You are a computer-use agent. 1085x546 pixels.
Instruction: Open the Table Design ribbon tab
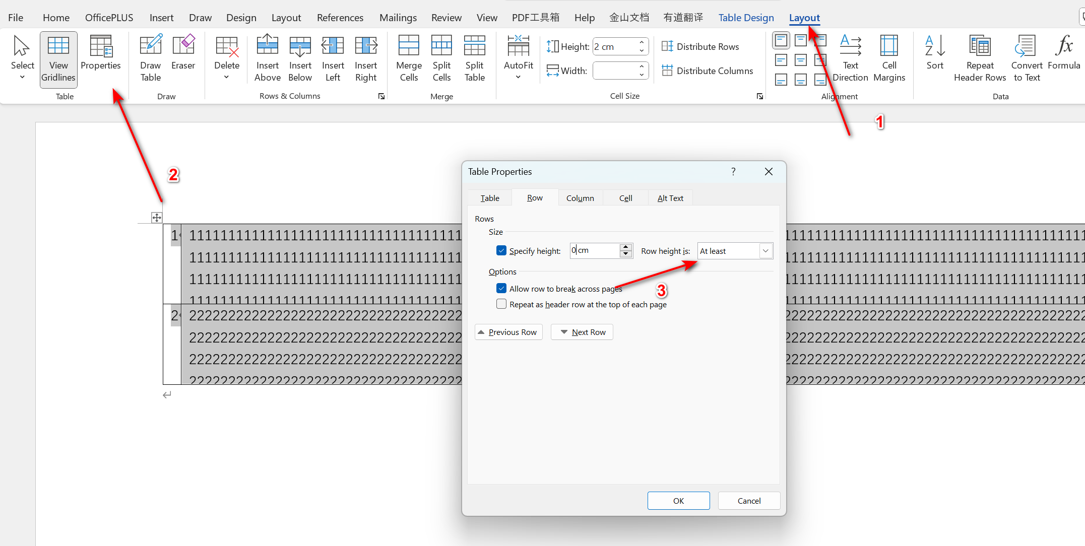(x=746, y=18)
